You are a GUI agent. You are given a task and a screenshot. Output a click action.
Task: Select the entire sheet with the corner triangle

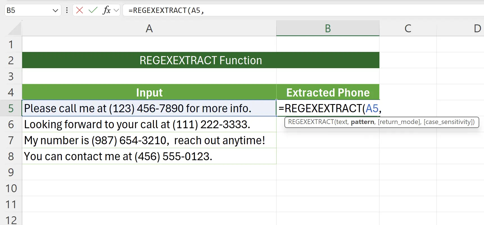pos(14,28)
